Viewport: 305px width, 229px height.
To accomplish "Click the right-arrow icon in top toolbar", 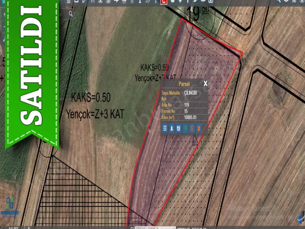I will click(116, 1).
